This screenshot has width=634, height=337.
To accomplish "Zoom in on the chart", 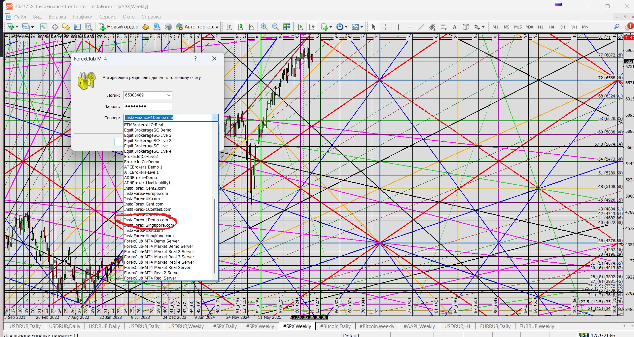I will [264, 27].
